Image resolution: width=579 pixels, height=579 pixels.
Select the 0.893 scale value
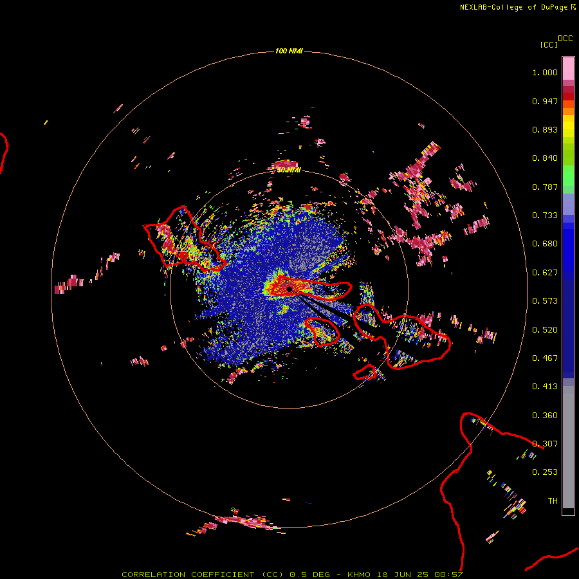pos(545,129)
